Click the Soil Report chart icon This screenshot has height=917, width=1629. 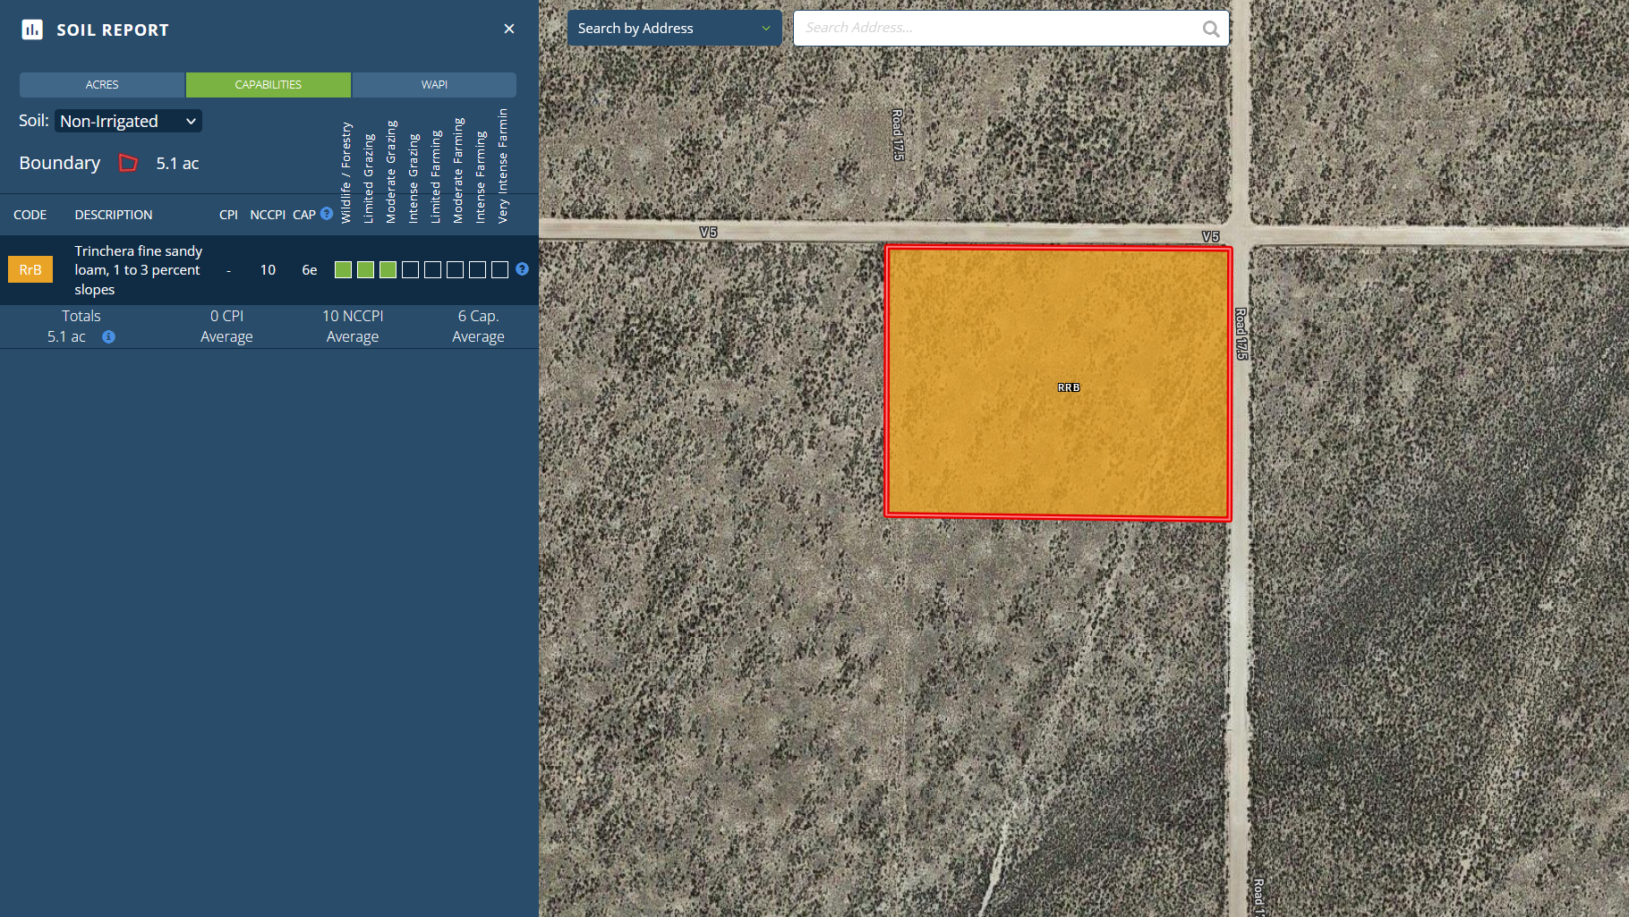[32, 30]
